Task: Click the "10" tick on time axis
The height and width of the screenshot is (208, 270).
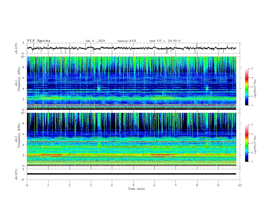Action: (240, 185)
